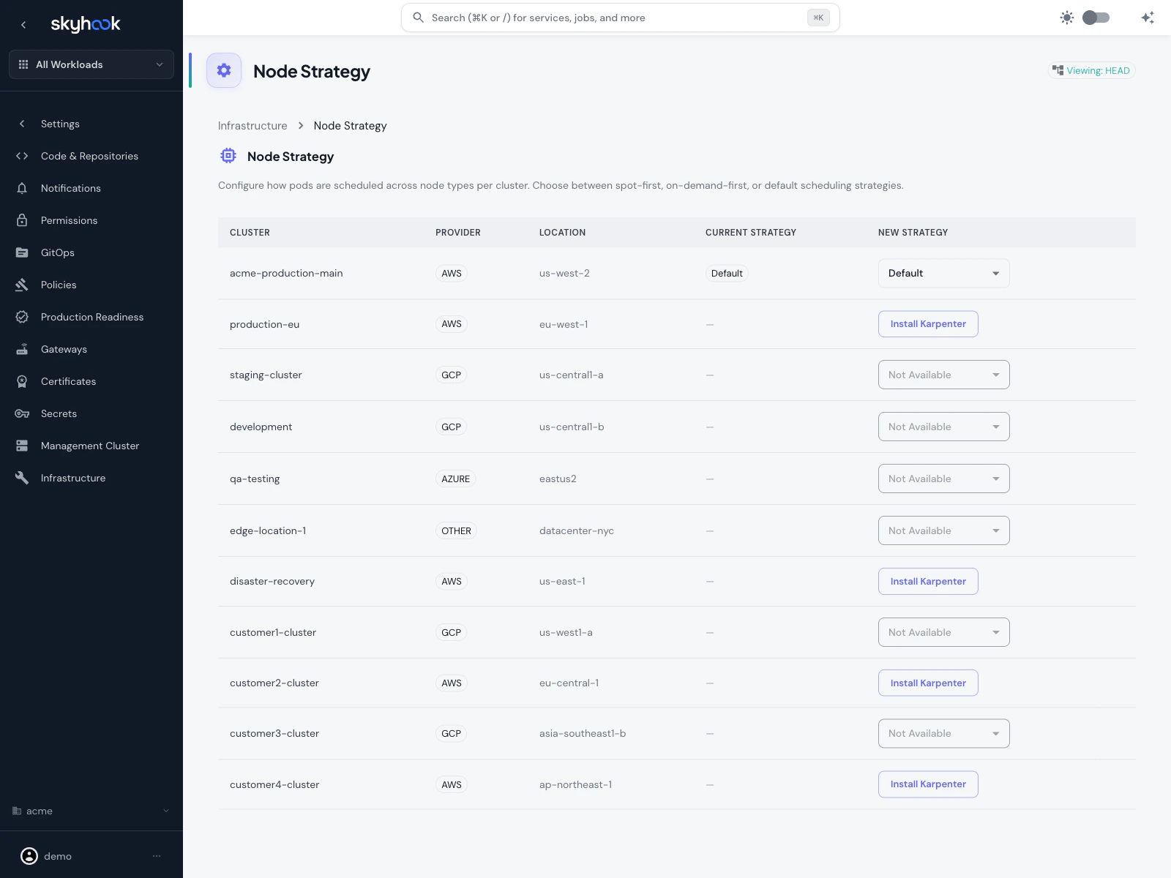This screenshot has width=1171, height=878.
Task: Open the Infrastructure breadcrumb link
Action: [x=252, y=125]
